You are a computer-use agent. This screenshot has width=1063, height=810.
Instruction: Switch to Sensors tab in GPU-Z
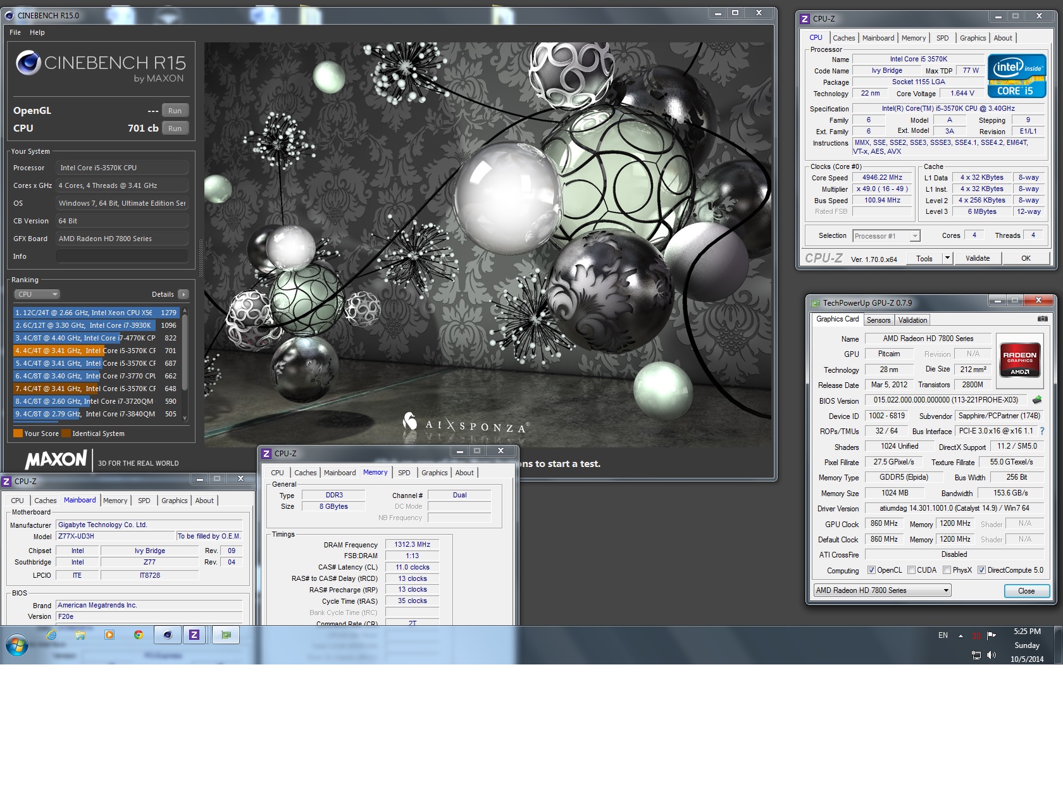[878, 320]
